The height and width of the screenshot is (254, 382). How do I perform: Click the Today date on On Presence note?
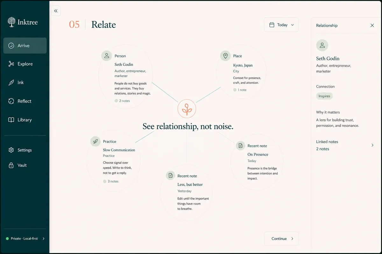pos(252,161)
